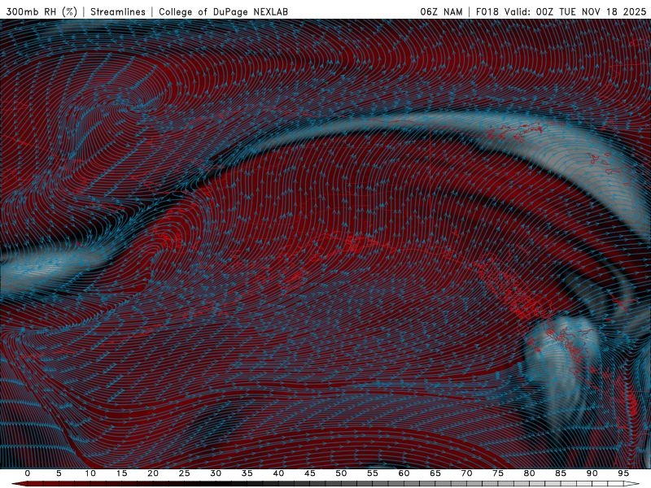The width and height of the screenshot is (651, 488).
Task: Click the colorbar label "70"
Action: (466, 473)
